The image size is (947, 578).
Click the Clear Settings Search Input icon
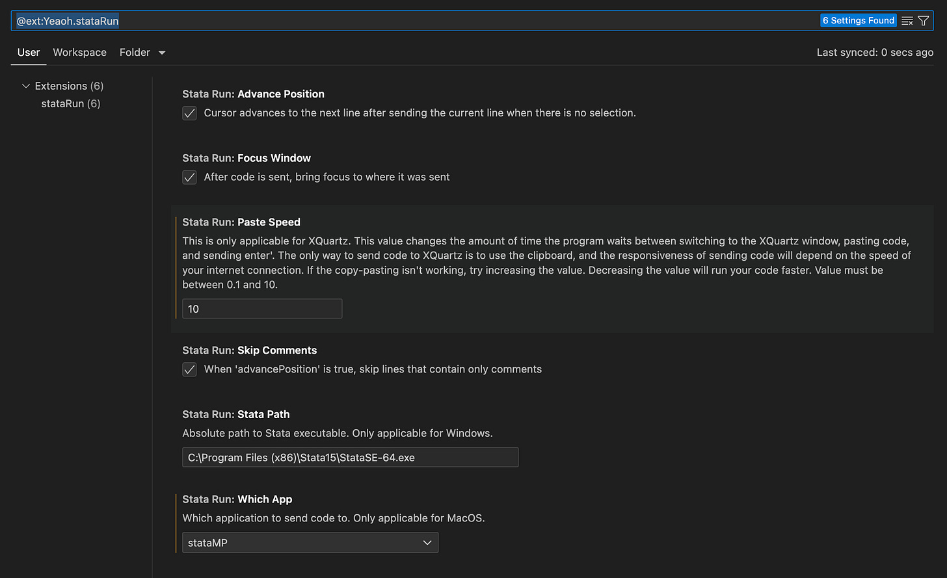pos(907,20)
